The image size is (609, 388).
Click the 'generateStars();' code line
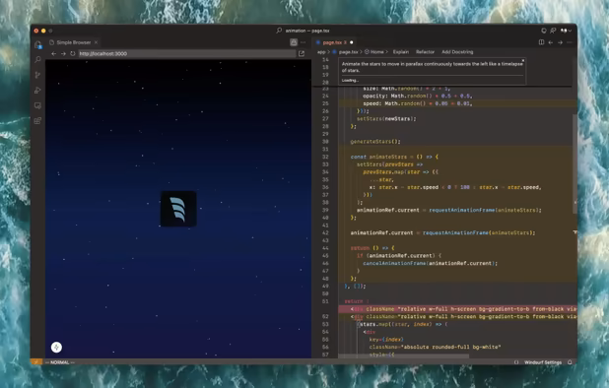point(375,142)
